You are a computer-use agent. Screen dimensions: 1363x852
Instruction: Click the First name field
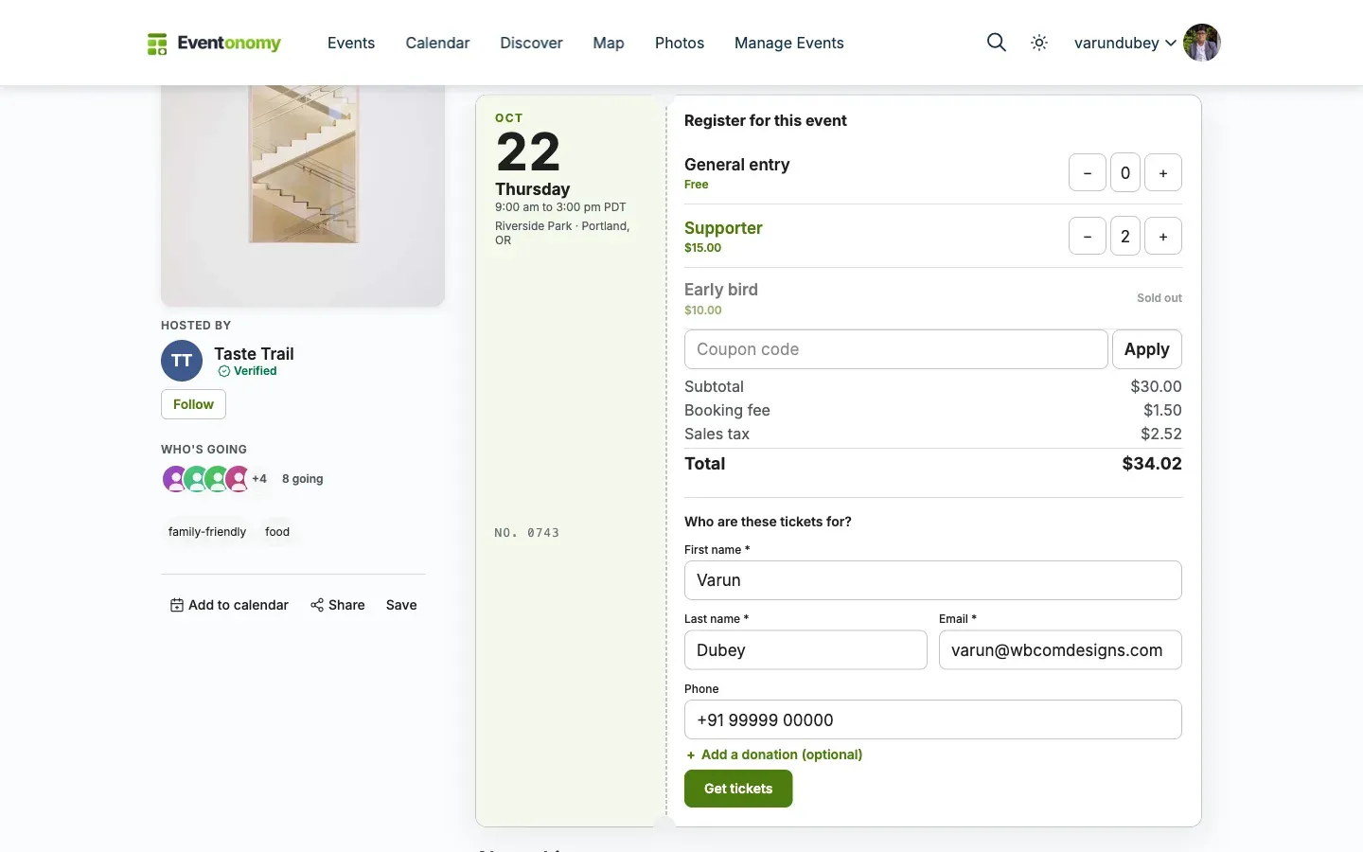click(x=932, y=580)
